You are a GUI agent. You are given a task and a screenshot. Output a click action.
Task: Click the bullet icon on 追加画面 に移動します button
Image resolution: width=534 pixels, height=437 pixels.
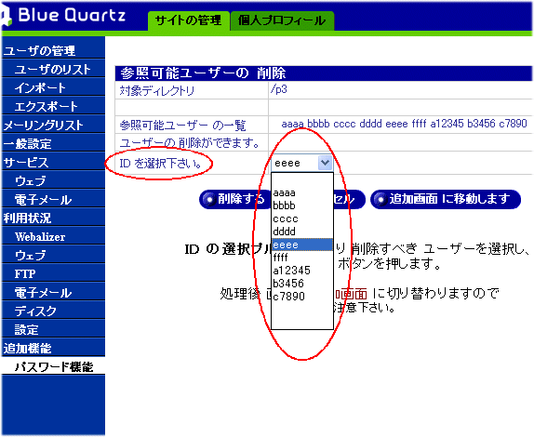coord(380,199)
